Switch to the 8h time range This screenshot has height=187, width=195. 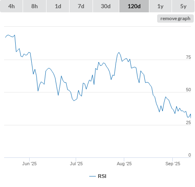(x=35, y=6)
